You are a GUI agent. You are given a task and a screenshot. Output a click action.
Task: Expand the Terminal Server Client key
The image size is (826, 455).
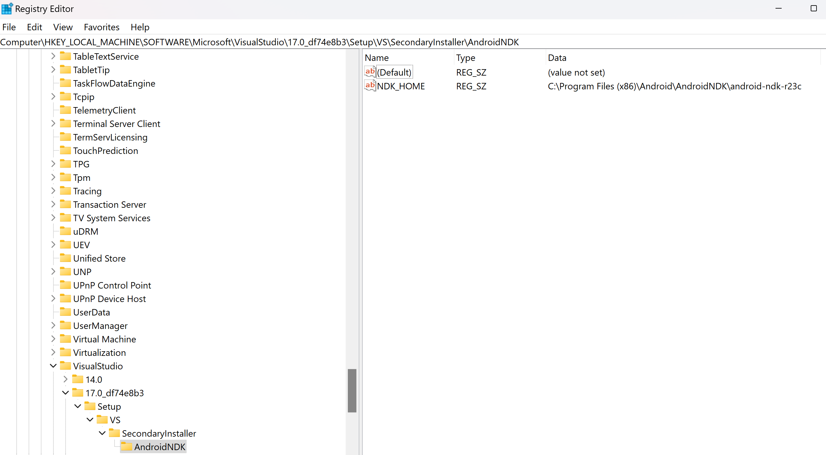[x=53, y=123]
